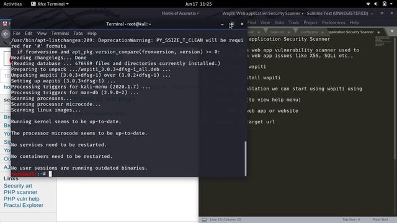Minimize the Sublime Text window

click(372, 14)
